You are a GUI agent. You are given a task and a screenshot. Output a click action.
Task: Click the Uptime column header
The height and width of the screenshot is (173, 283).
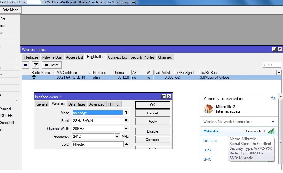[122, 72]
